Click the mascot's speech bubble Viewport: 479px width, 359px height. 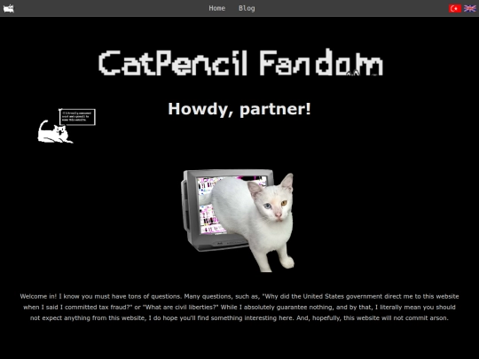pos(77,117)
